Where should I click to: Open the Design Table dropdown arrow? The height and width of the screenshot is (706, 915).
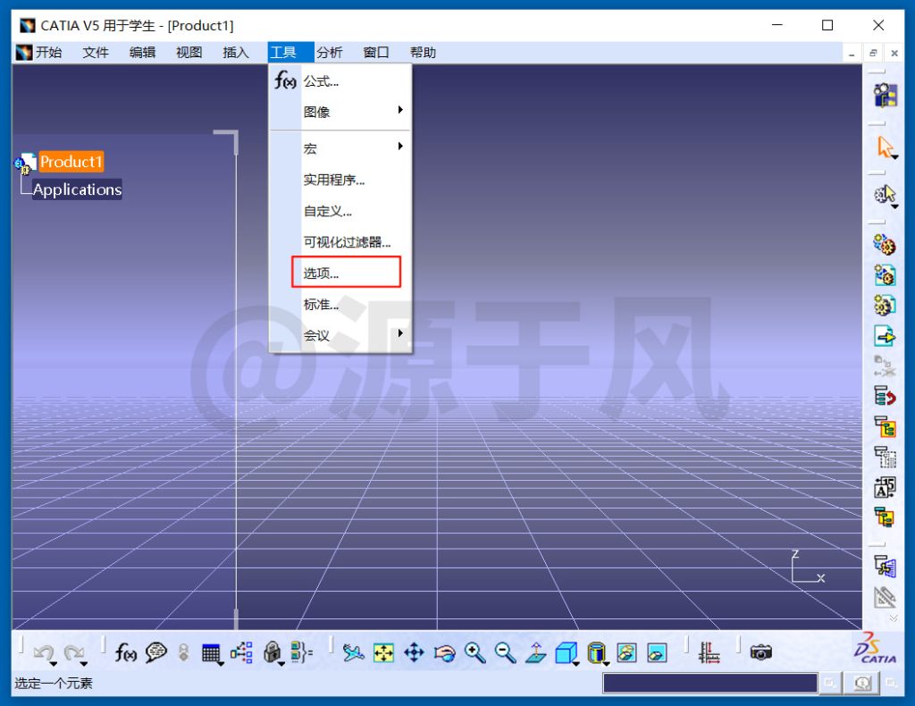pyautogui.click(x=221, y=664)
